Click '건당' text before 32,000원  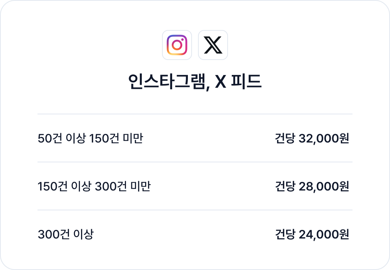285,138
